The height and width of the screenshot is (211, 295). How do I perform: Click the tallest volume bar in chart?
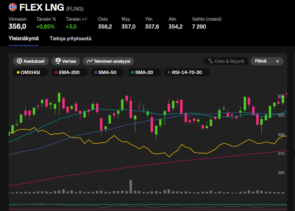coord(131,187)
